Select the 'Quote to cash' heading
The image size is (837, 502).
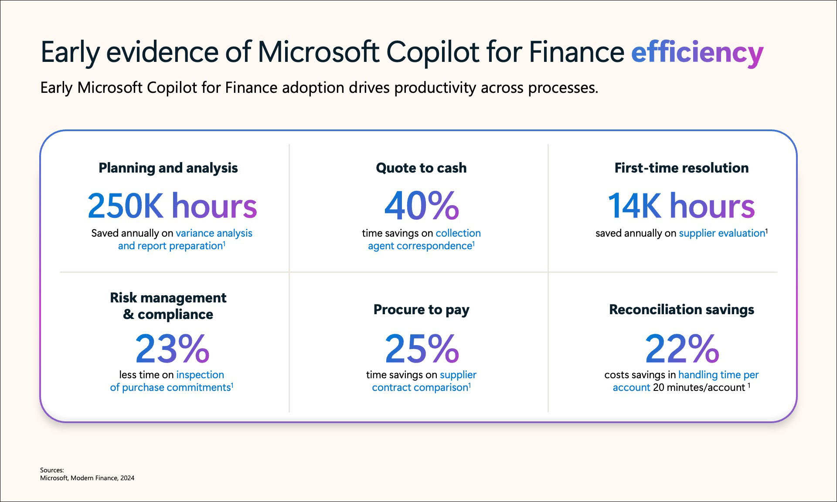421,168
